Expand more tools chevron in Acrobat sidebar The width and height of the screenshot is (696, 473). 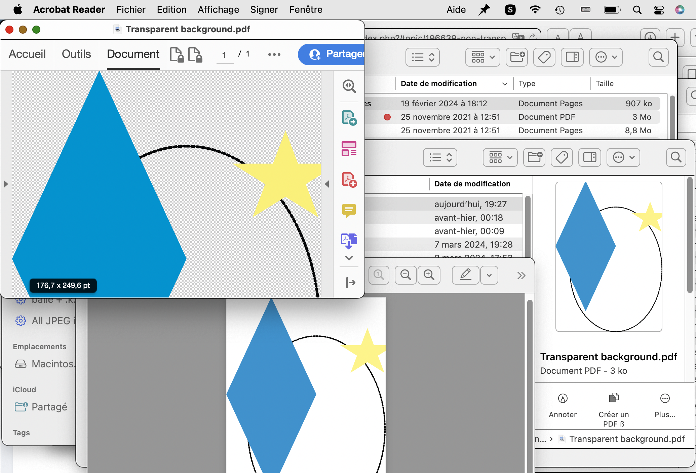pyautogui.click(x=349, y=258)
